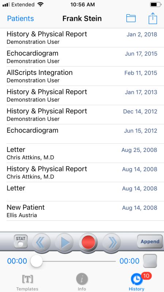
Task: Open the Letter dated Aug 25, 2008
Action: point(82,153)
